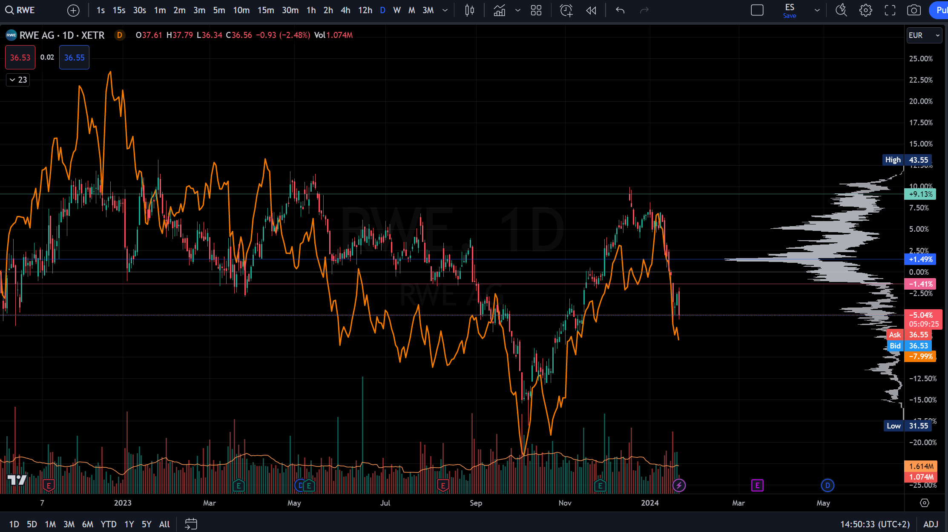Create a new price alert
The image size is (948, 532).
[566, 10]
